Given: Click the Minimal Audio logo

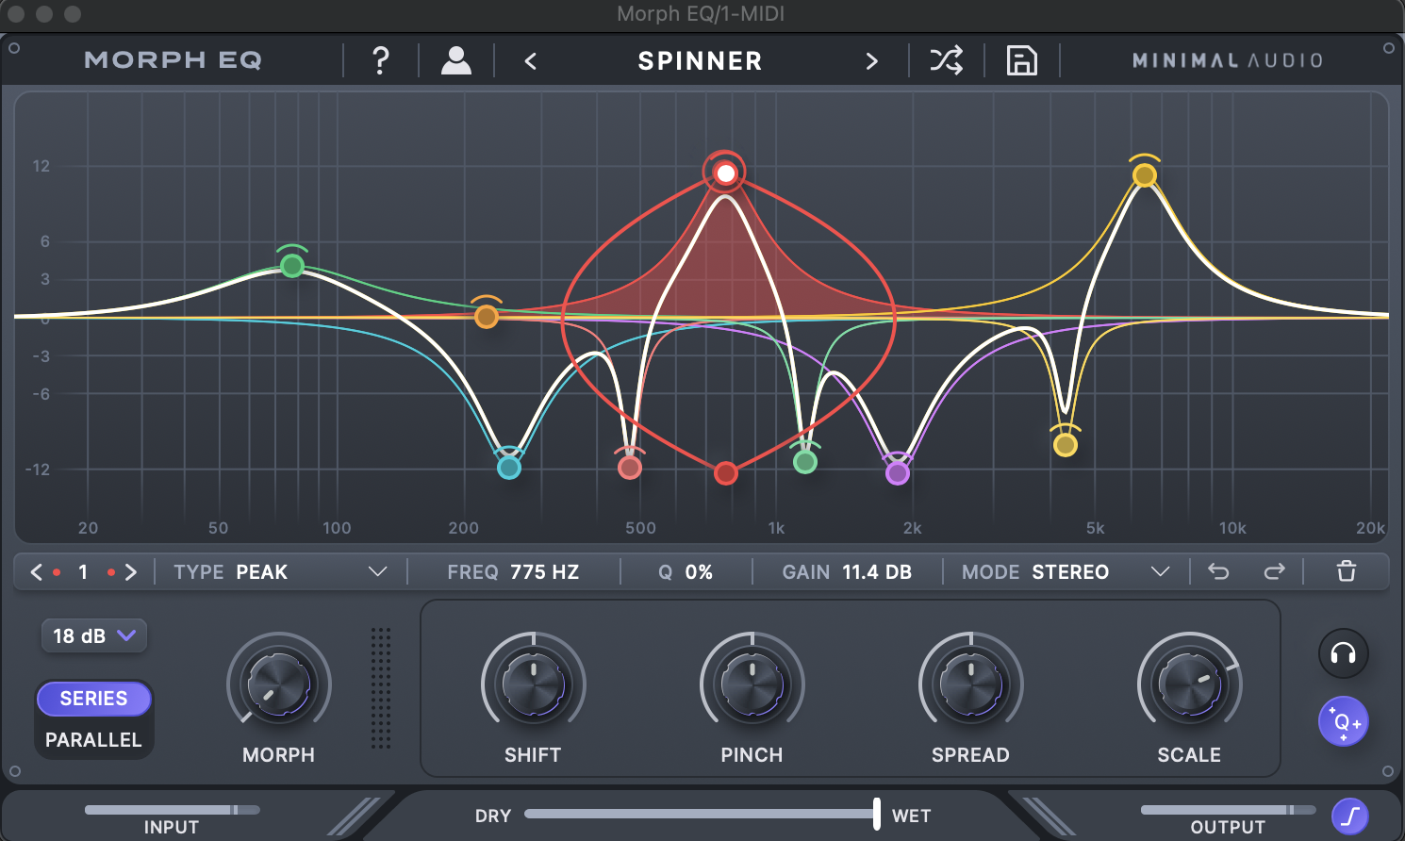Looking at the screenshot, I should pyautogui.click(x=1228, y=60).
